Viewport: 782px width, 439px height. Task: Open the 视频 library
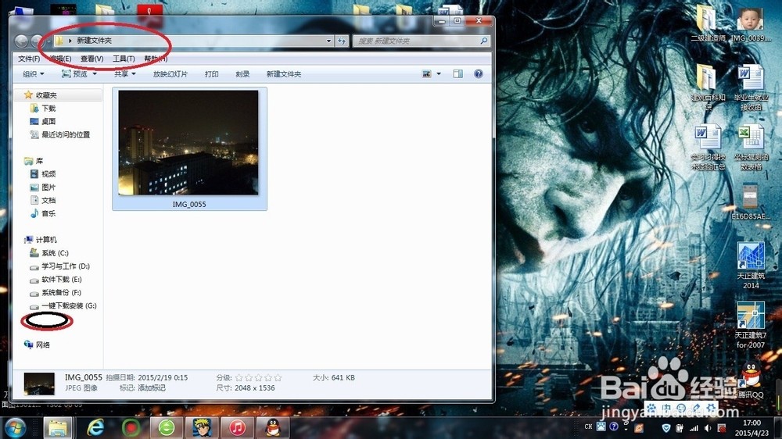(48, 174)
